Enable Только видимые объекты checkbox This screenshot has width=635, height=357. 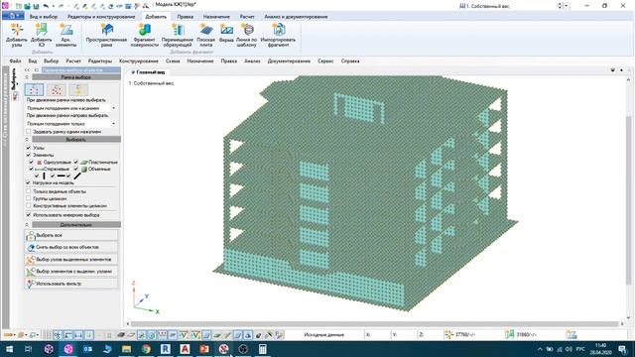click(29, 191)
